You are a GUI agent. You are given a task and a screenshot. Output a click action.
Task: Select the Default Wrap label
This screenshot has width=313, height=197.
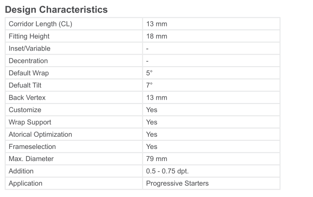[29, 73]
